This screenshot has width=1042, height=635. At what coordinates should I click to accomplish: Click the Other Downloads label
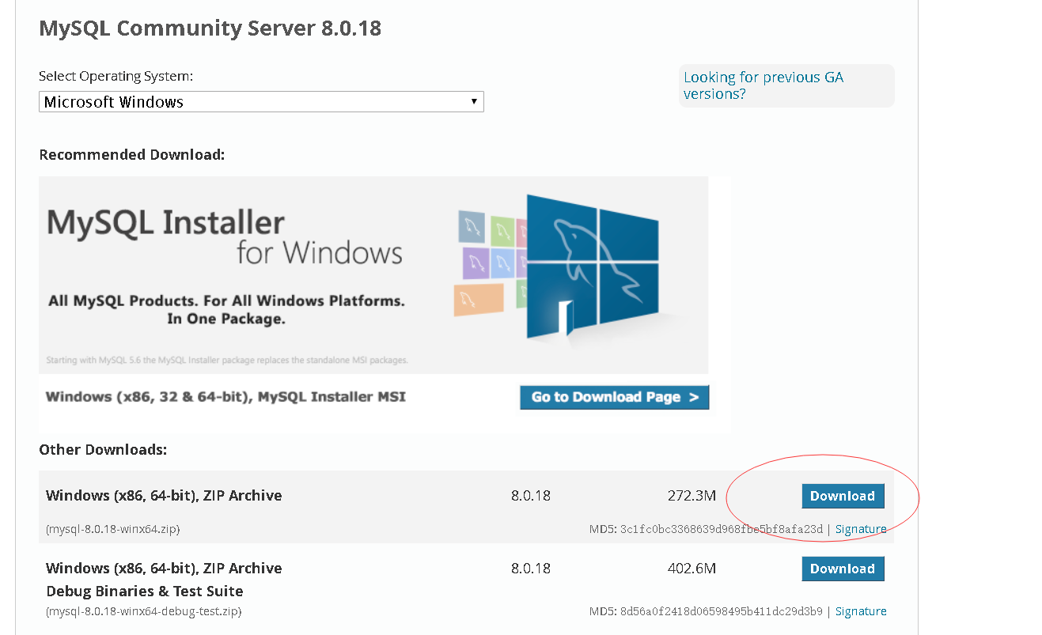click(x=103, y=450)
